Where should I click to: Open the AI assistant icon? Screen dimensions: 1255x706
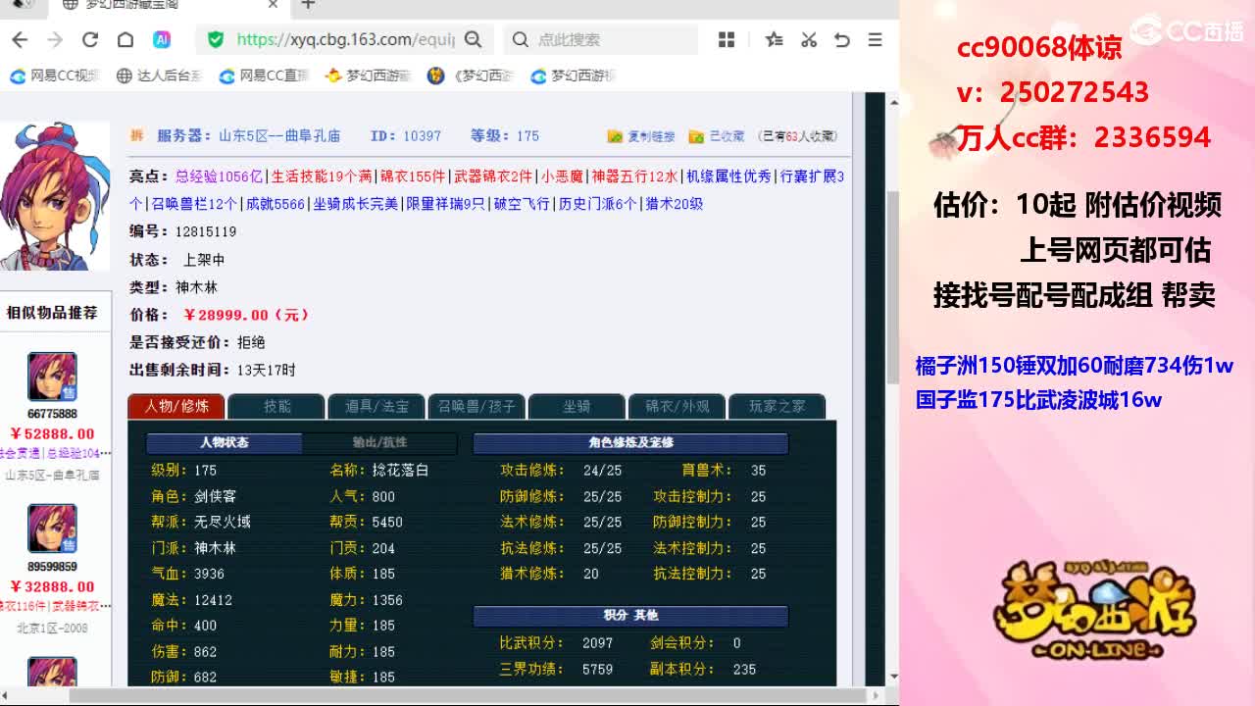[x=162, y=39]
